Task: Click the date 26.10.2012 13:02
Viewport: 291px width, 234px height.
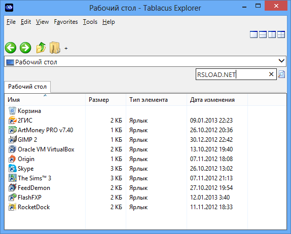Action: pyautogui.click(x=211, y=169)
